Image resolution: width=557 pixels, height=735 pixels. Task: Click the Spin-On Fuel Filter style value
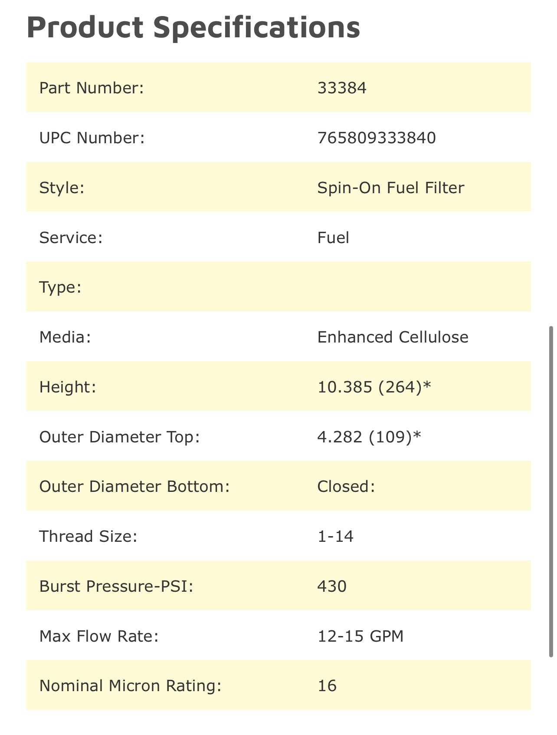pyautogui.click(x=390, y=188)
